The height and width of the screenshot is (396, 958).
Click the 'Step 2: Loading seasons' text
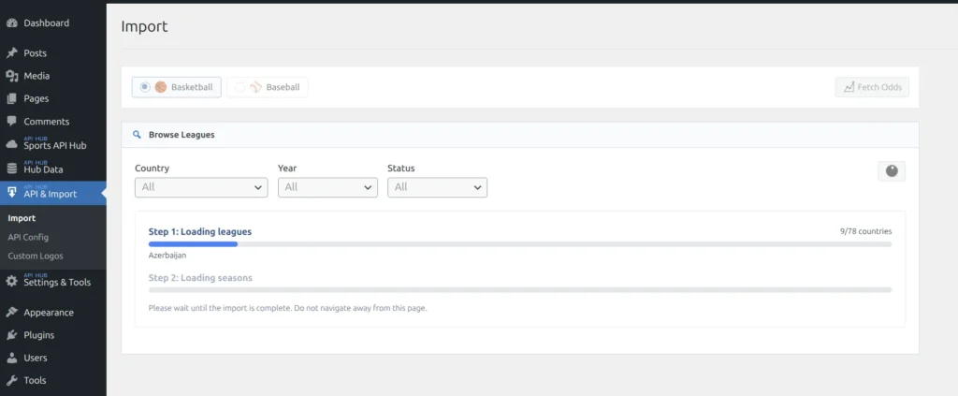200,277
